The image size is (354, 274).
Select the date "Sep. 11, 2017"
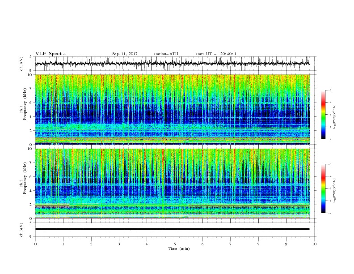pyautogui.click(x=125, y=54)
